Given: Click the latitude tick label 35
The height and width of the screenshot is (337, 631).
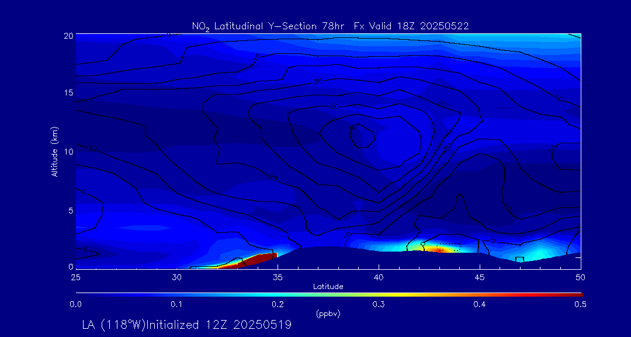Looking at the screenshot, I should click(x=278, y=277).
